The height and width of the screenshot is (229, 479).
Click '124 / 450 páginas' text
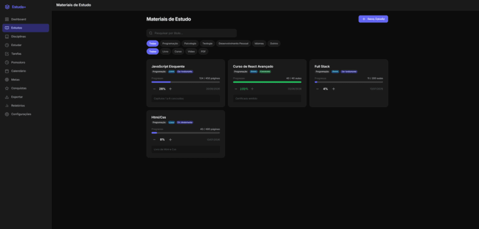[210, 78]
